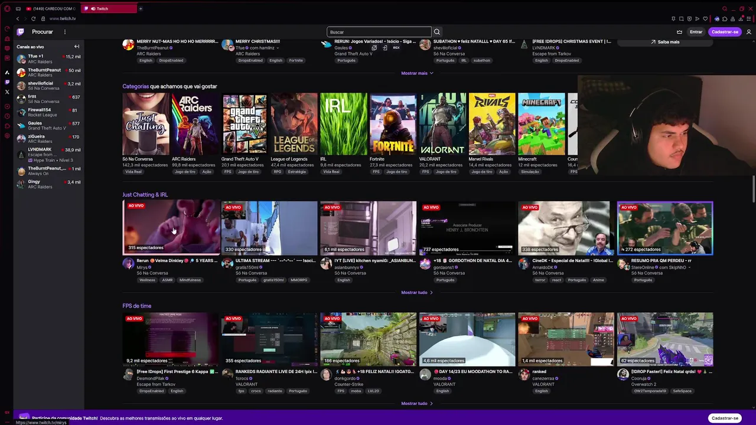Open the VALORANT category cover
The width and height of the screenshot is (756, 425).
tap(442, 124)
